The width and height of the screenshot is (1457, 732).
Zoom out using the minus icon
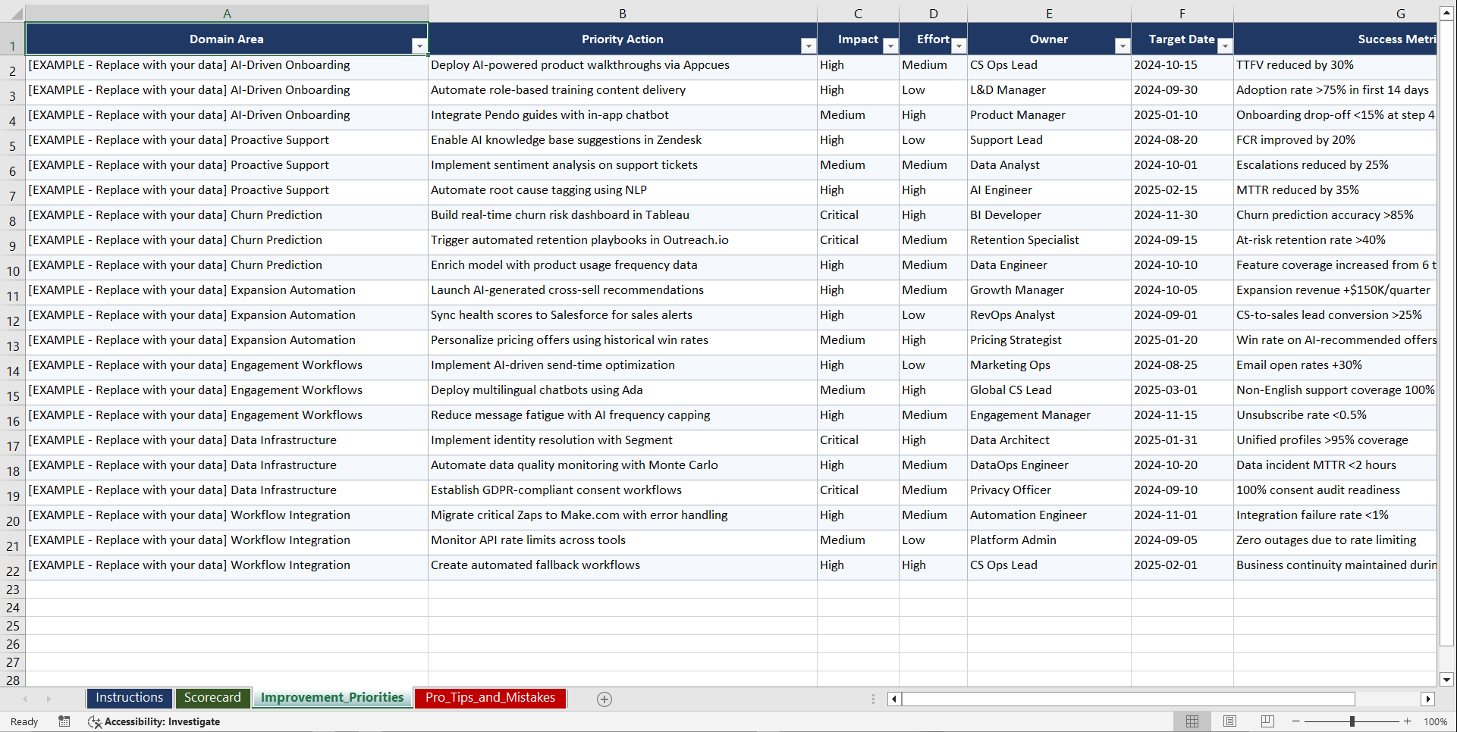[1295, 721]
